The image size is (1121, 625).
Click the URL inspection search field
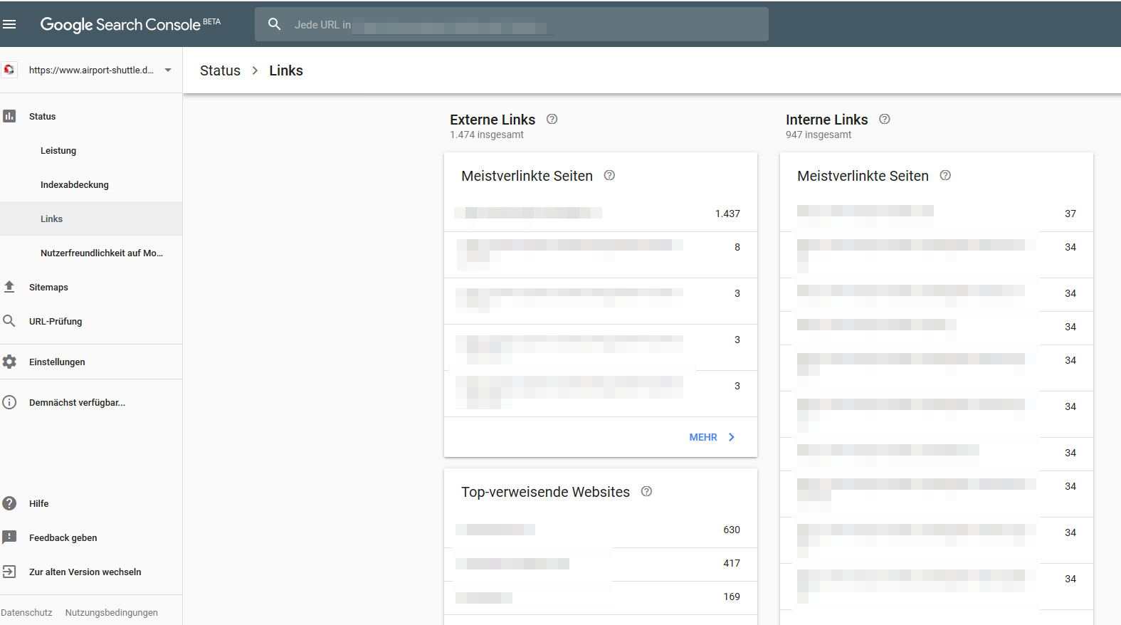coord(512,24)
